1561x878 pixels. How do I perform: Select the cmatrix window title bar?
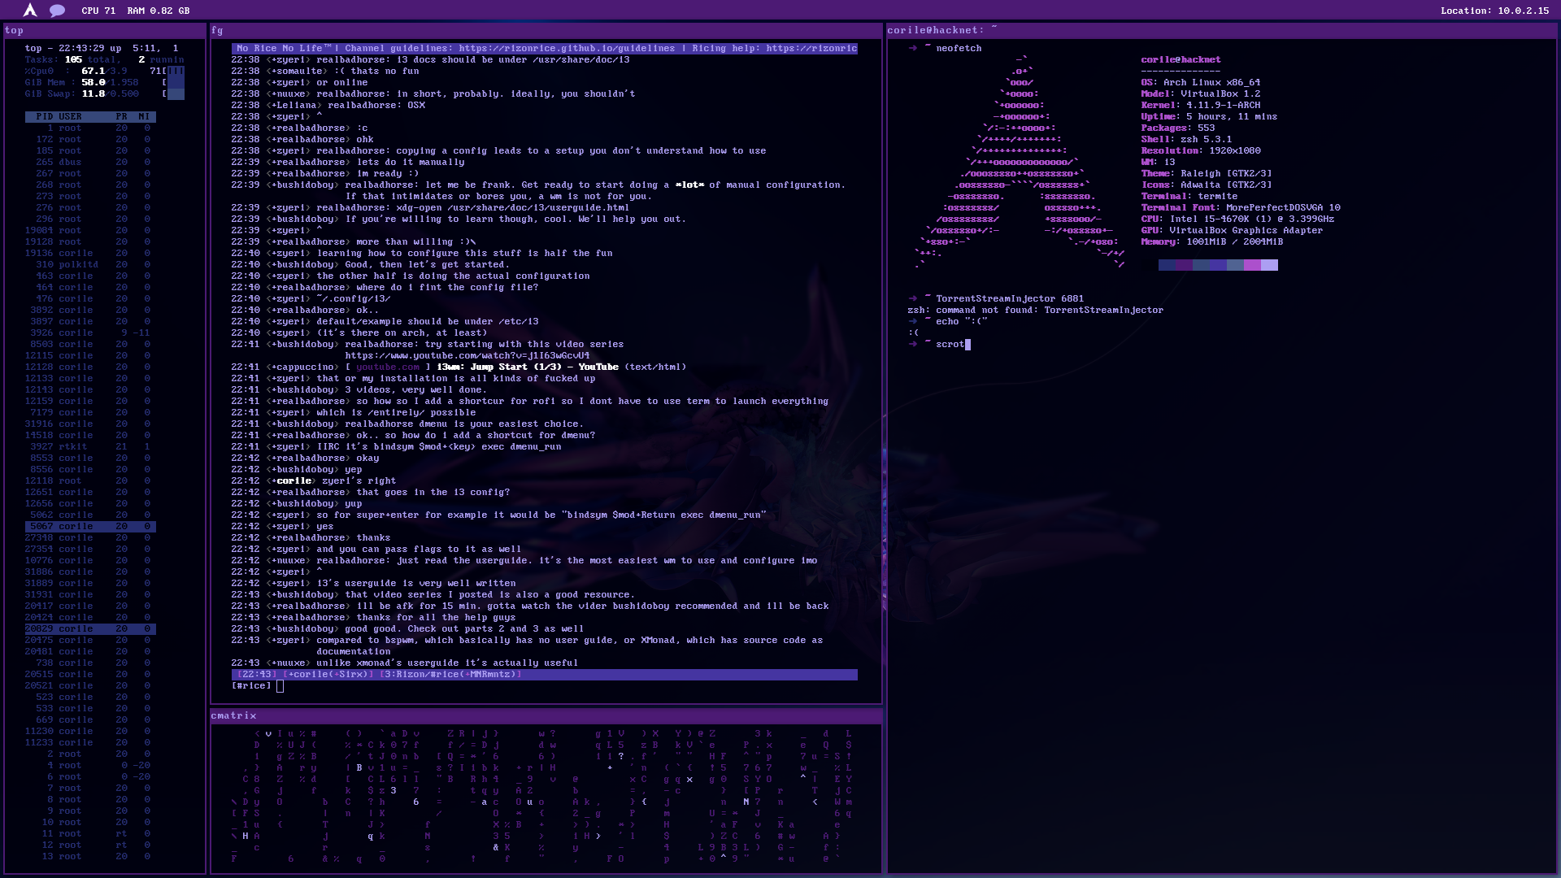(546, 715)
